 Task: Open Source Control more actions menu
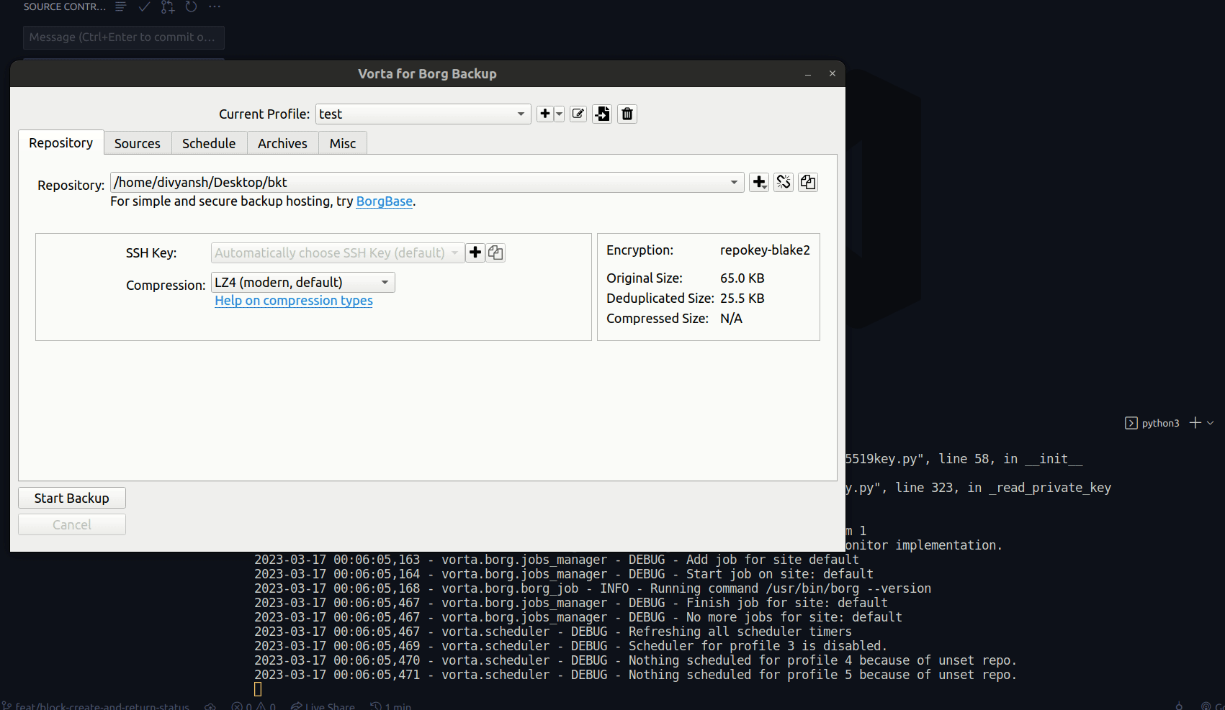click(215, 6)
